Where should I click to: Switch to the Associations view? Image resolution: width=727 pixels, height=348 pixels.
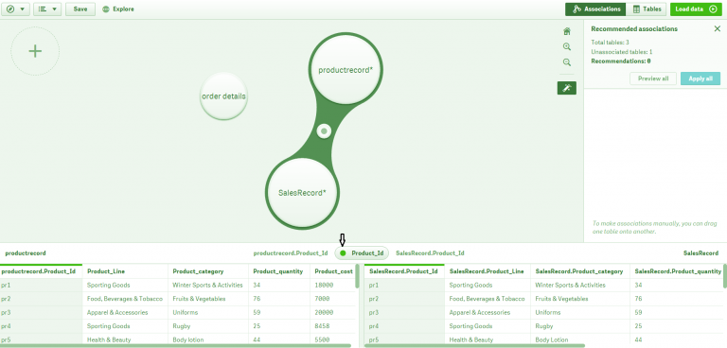point(595,9)
